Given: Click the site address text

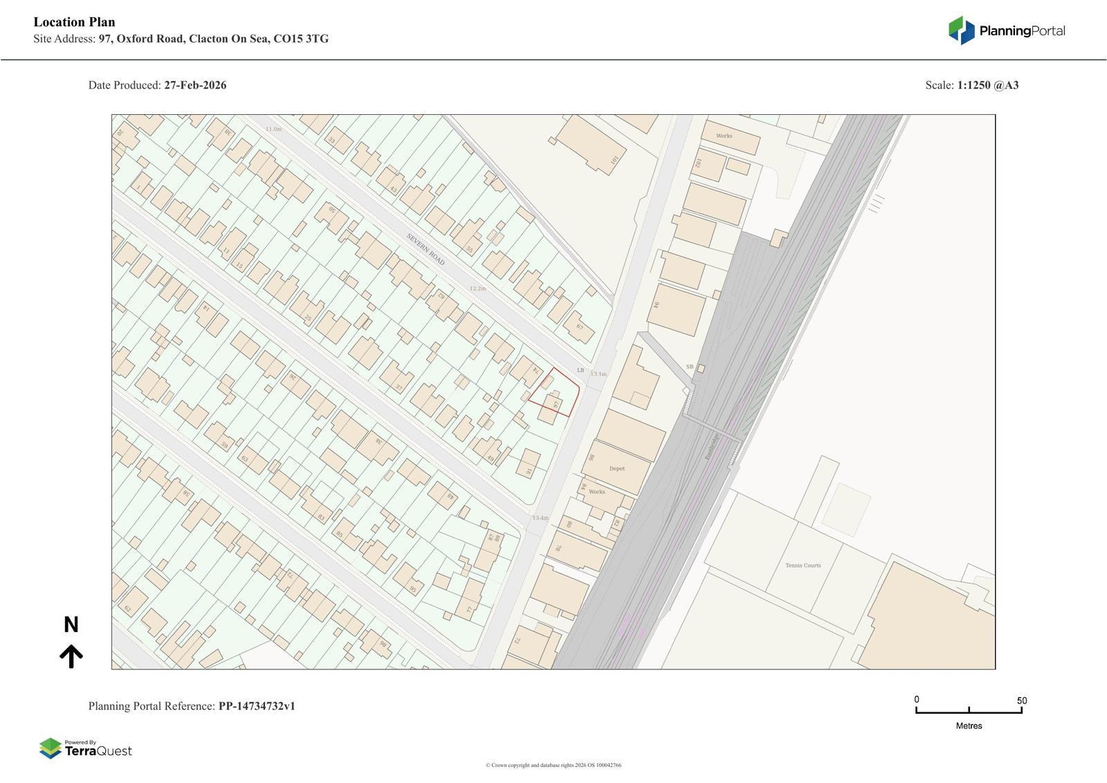Looking at the screenshot, I should click(x=181, y=39).
